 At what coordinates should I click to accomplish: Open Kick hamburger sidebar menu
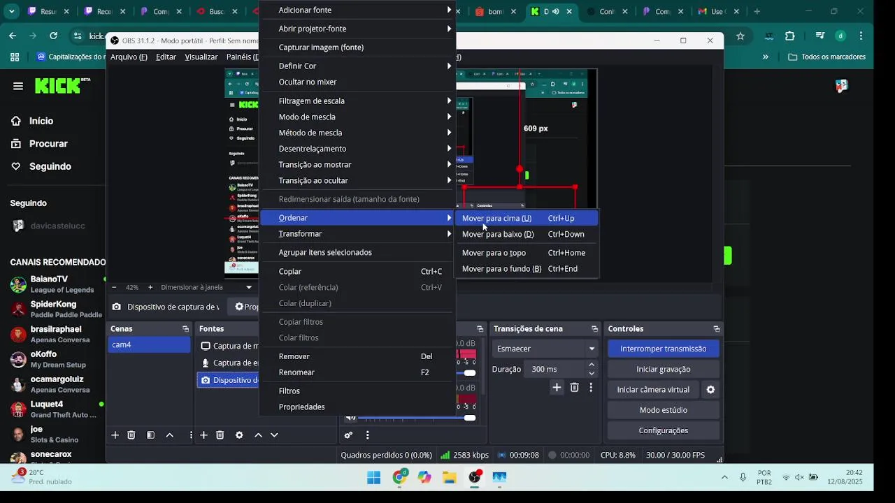tap(18, 86)
